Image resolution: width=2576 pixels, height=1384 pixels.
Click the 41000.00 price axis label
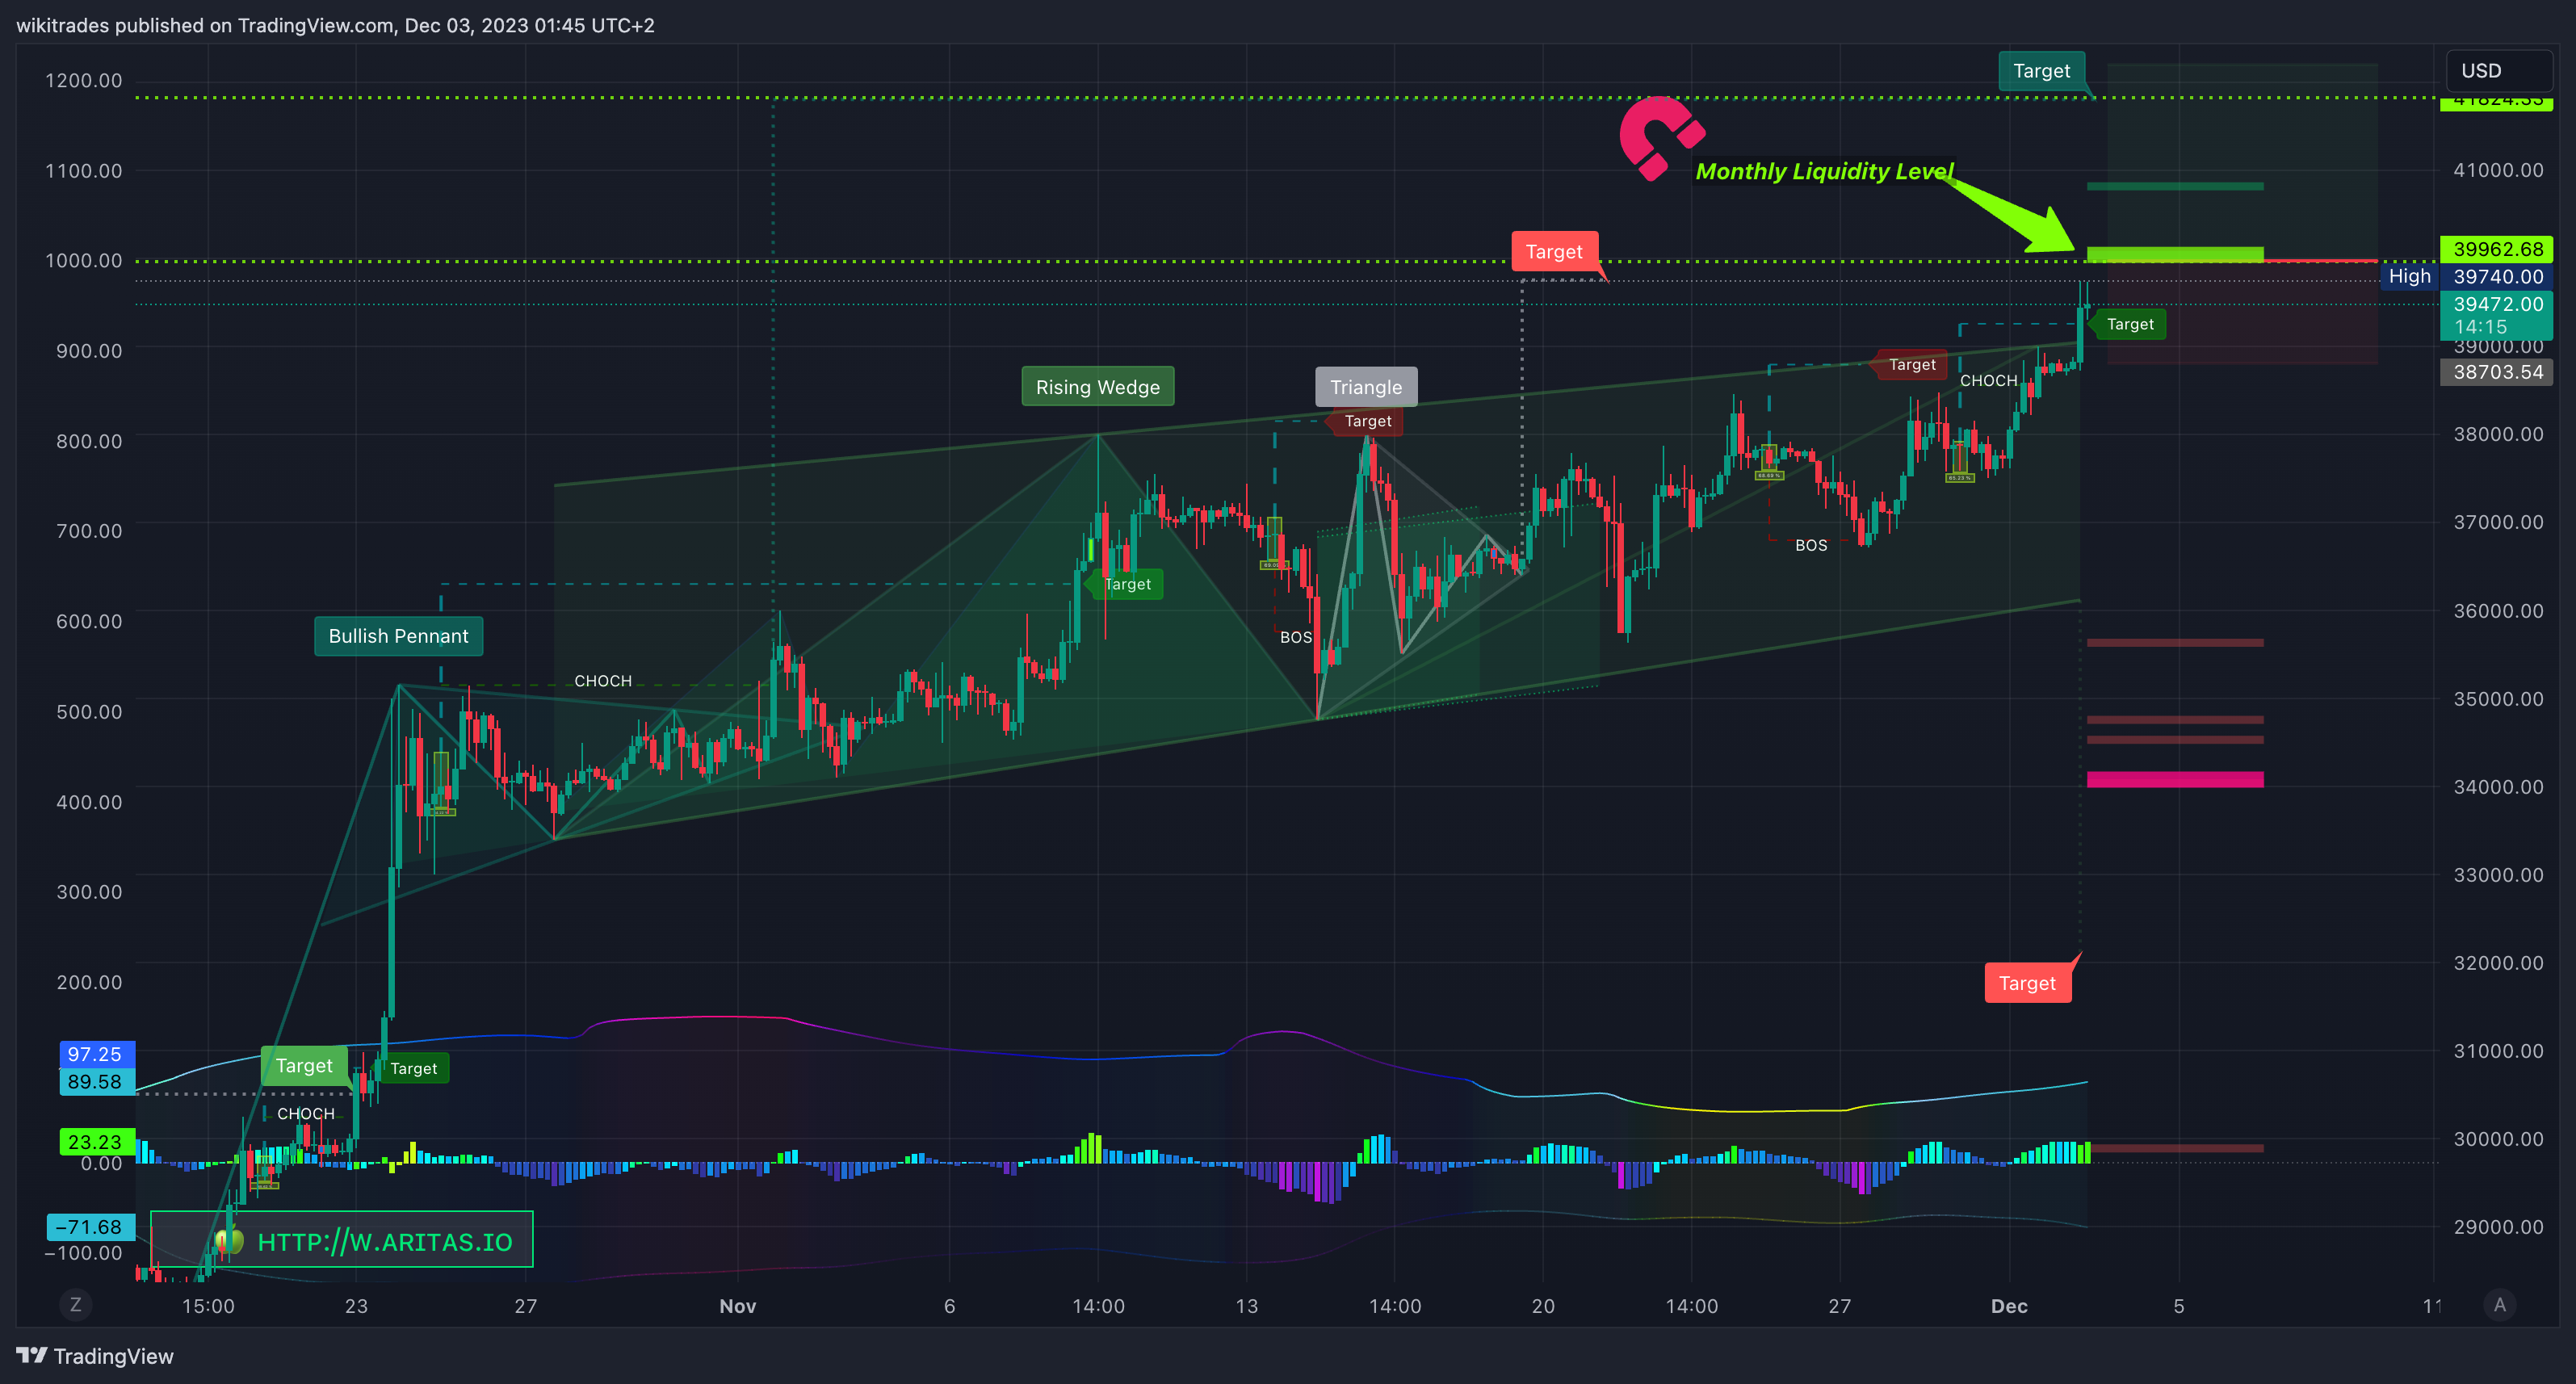tap(2498, 170)
